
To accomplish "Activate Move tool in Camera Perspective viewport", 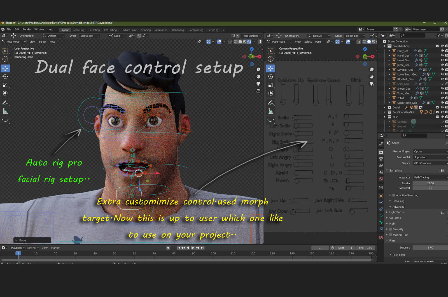I will (270, 68).
